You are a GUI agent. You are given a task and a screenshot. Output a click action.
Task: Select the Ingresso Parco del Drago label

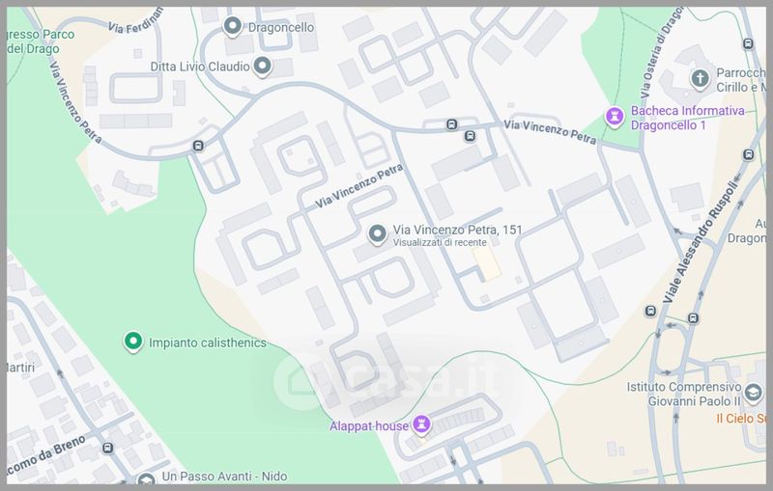pyautogui.click(x=41, y=41)
